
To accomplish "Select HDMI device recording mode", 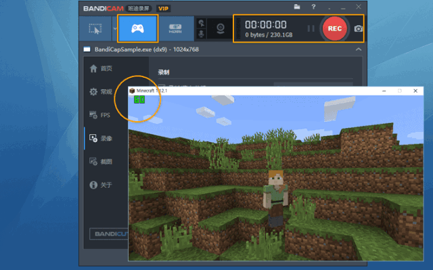I will coord(175,28).
